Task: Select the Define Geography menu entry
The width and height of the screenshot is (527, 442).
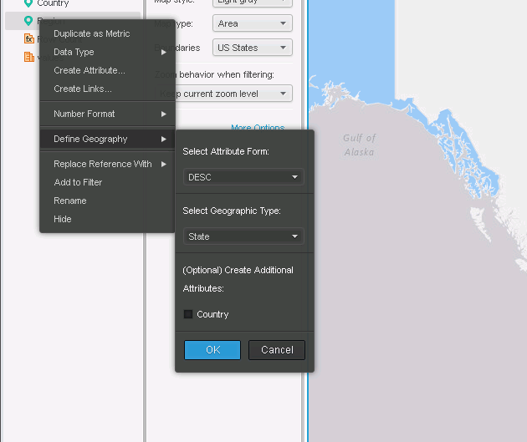Action: 107,139
